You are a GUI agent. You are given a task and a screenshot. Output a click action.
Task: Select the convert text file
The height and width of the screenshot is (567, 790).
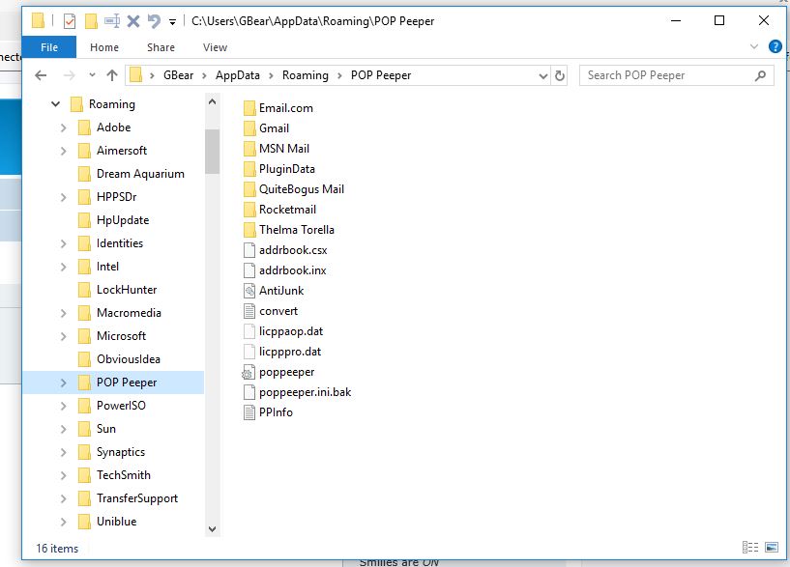coord(271,311)
